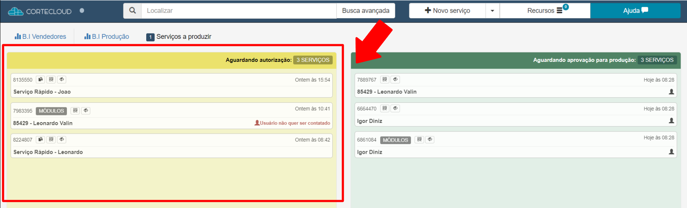Open the Ajuda help button
This screenshot has width=687, height=208.
(x=635, y=11)
